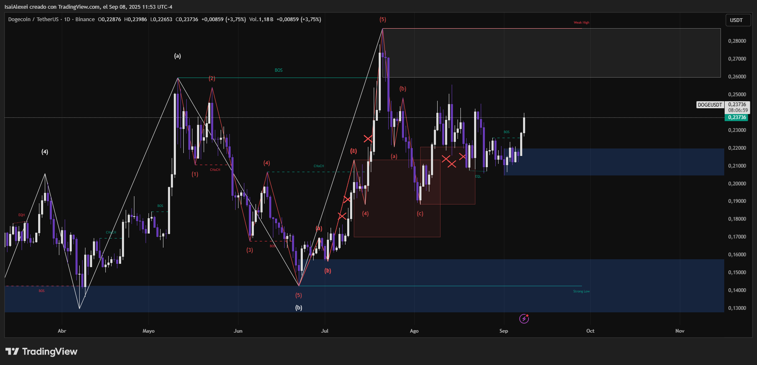
Task: Select the red (5) wave label at top
Action: [382, 19]
